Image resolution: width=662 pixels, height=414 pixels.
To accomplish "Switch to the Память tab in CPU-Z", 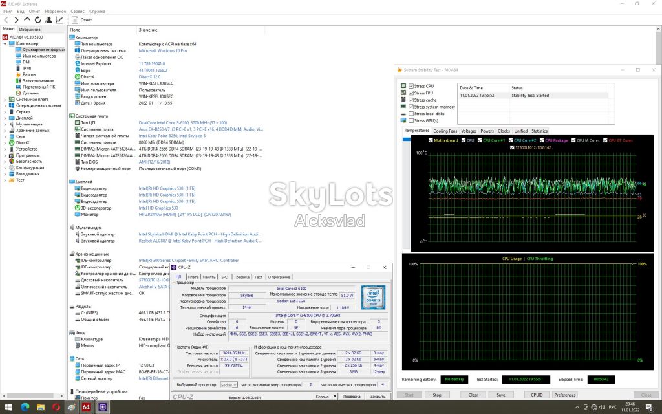I will (x=209, y=277).
